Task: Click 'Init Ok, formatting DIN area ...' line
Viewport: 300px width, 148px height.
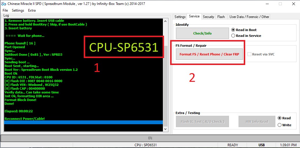Action: click(29, 96)
